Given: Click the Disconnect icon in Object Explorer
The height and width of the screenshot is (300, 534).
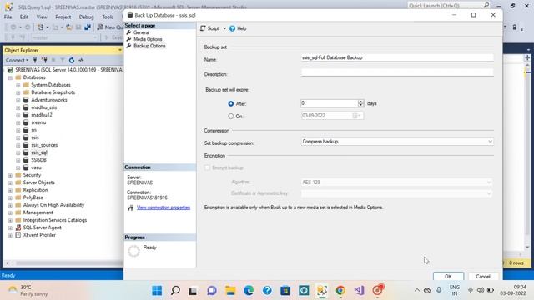Looking at the screenshot, I should [44, 60].
